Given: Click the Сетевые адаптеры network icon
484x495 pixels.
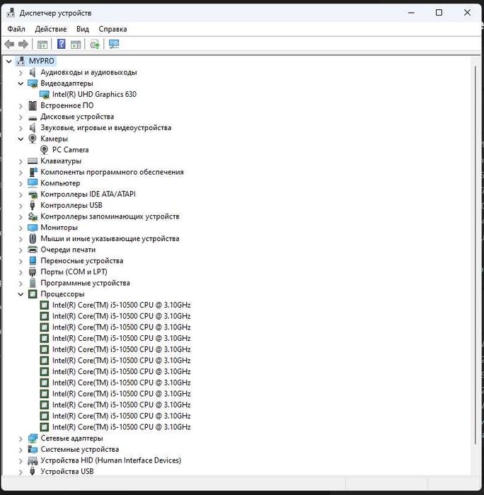Looking at the screenshot, I should 33,438.
